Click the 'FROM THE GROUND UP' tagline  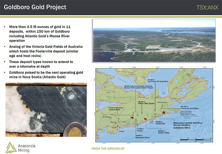[108, 148]
